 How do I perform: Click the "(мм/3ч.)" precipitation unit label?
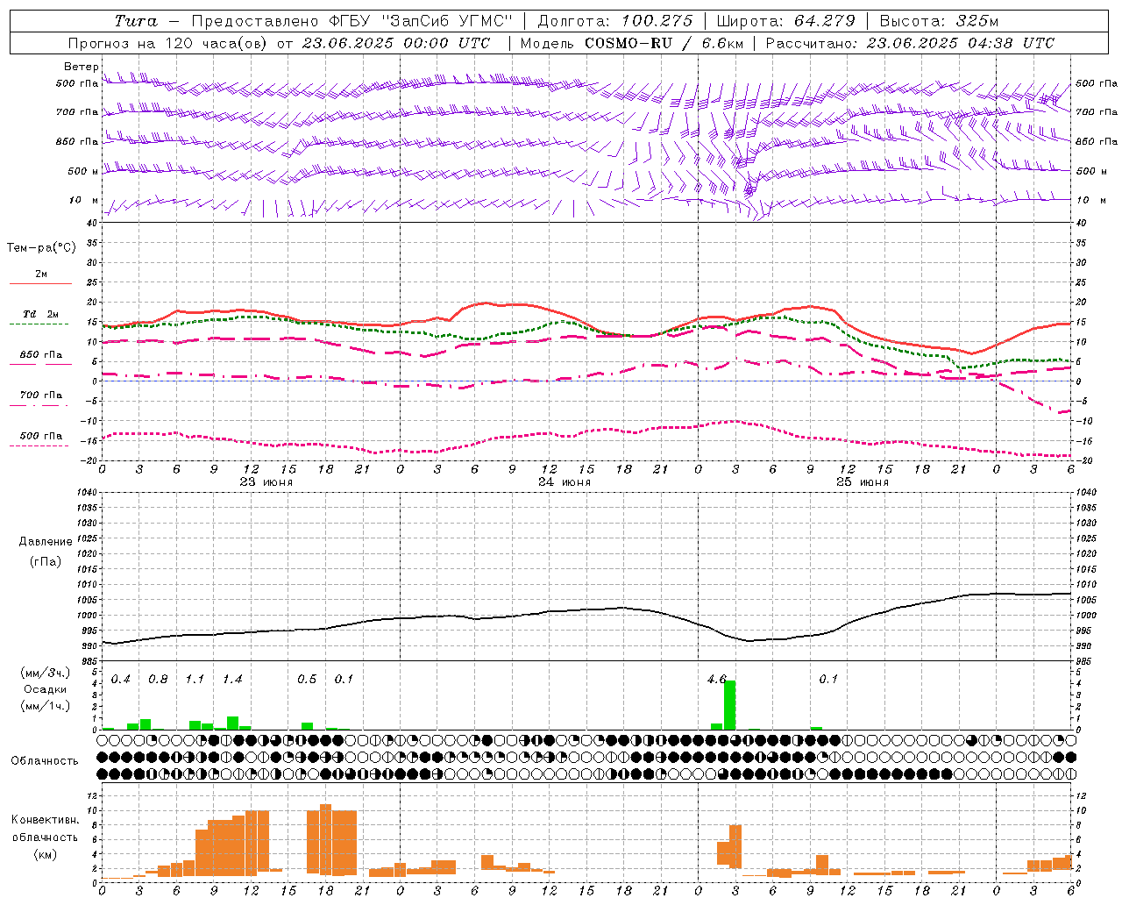(46, 673)
